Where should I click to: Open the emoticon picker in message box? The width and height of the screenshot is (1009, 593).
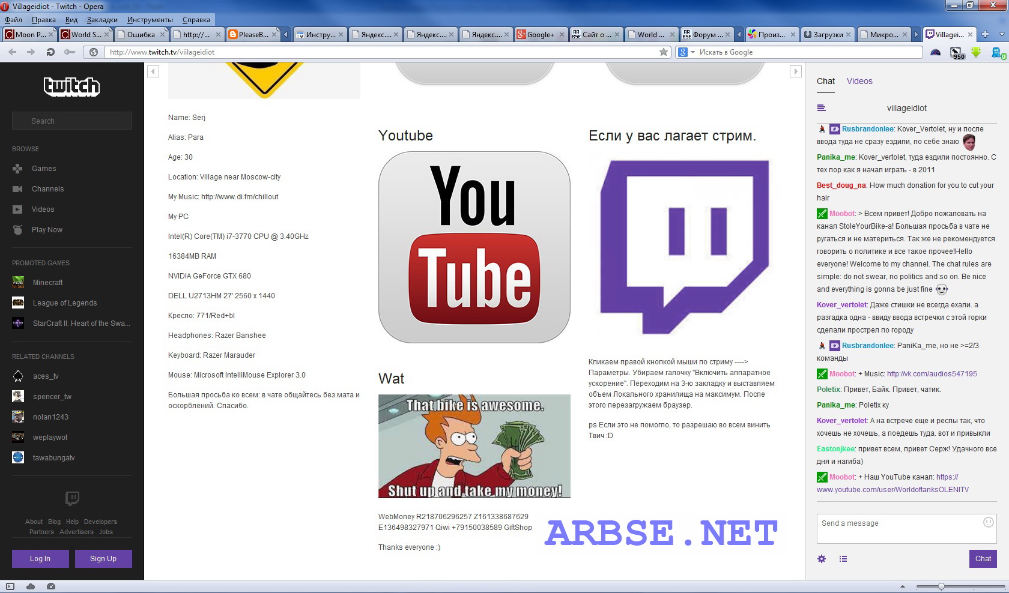pyautogui.click(x=988, y=522)
